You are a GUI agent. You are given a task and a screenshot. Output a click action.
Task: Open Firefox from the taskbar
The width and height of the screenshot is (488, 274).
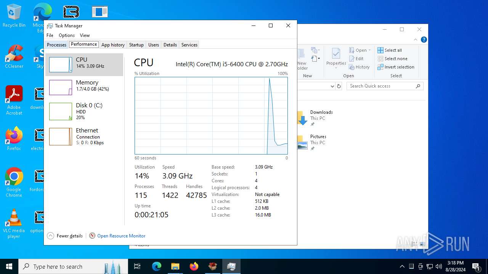194,266
